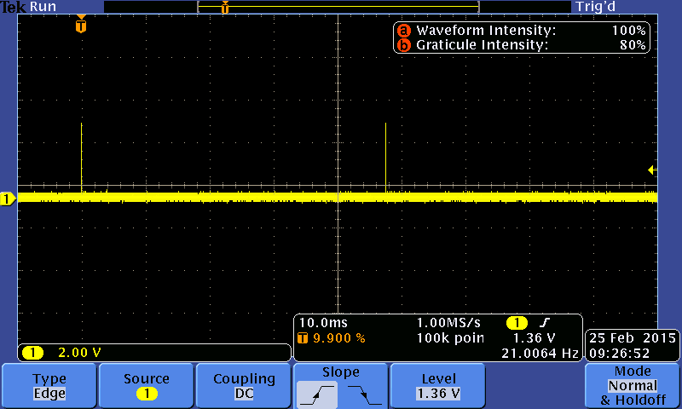Click the 25 Feb 2015 date display
This screenshot has height=409, width=682.
point(633,337)
